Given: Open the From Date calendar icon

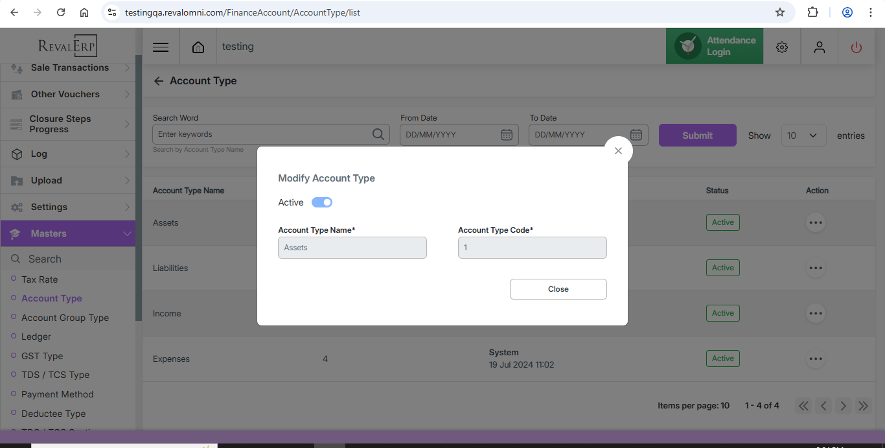Looking at the screenshot, I should coord(507,135).
